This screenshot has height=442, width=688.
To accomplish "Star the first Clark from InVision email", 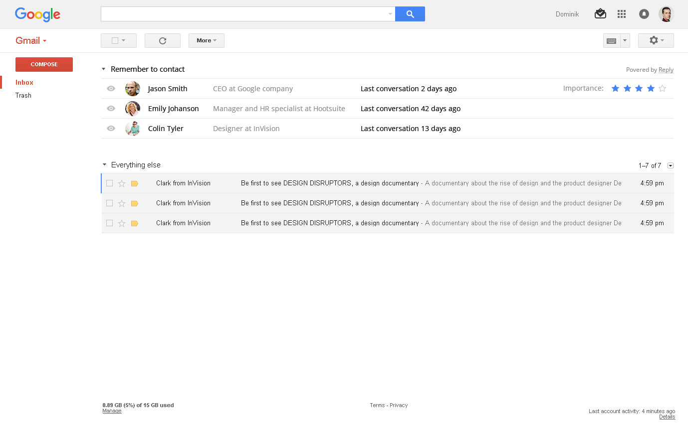I will (x=122, y=183).
